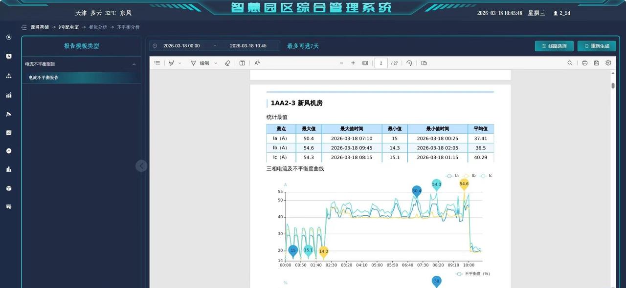Toggle the Ic series in chart legend
Screen dimensions: 626x288
pos(486,175)
